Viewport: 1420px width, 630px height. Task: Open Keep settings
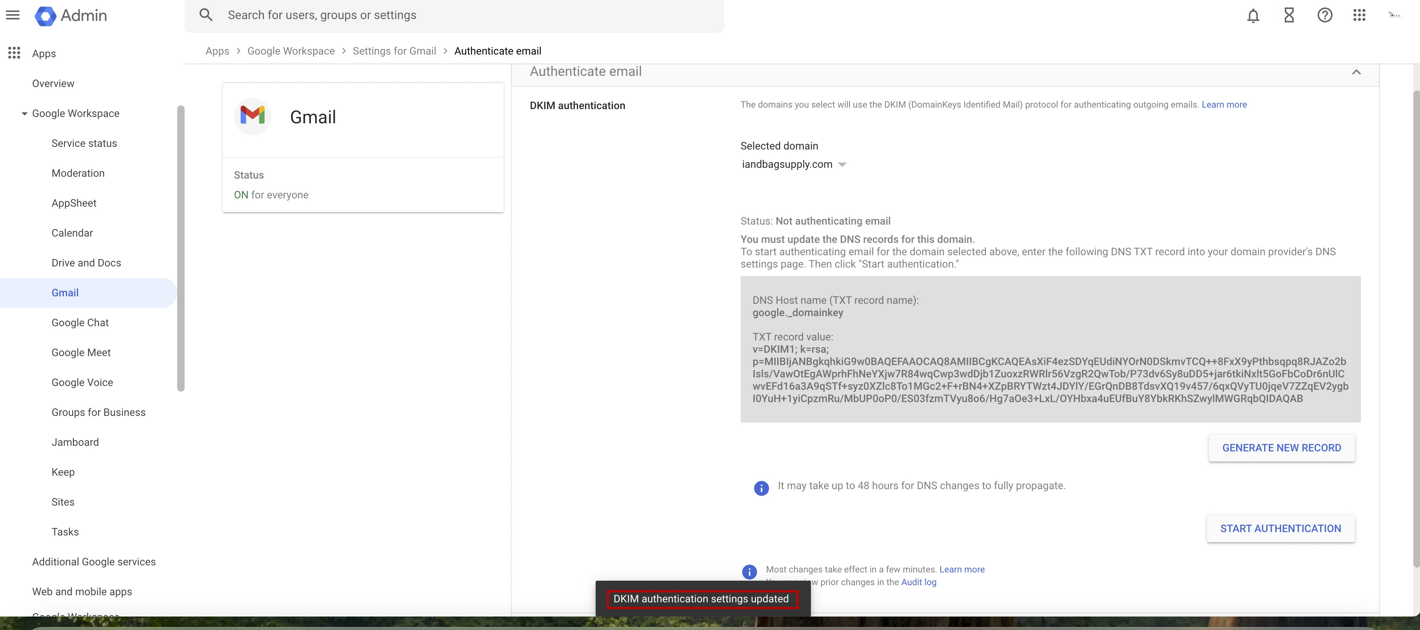click(x=63, y=472)
